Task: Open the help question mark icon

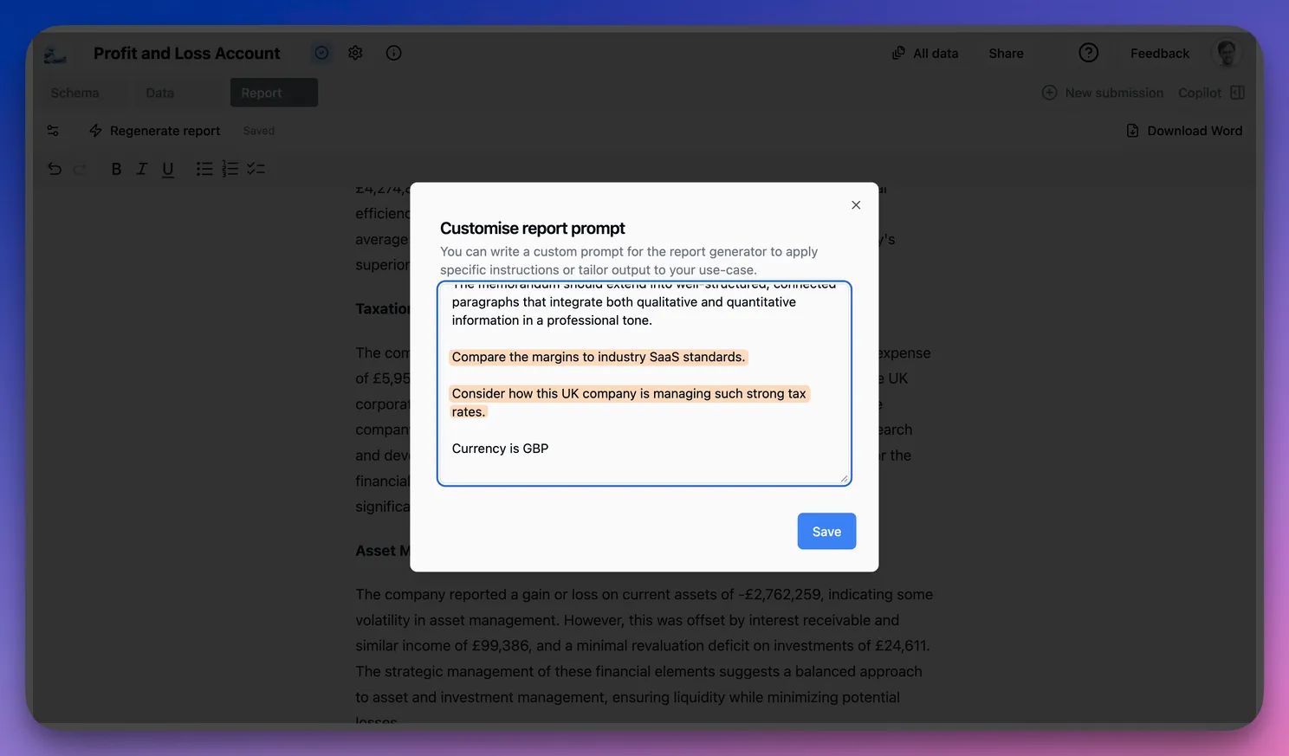Action: (1088, 53)
